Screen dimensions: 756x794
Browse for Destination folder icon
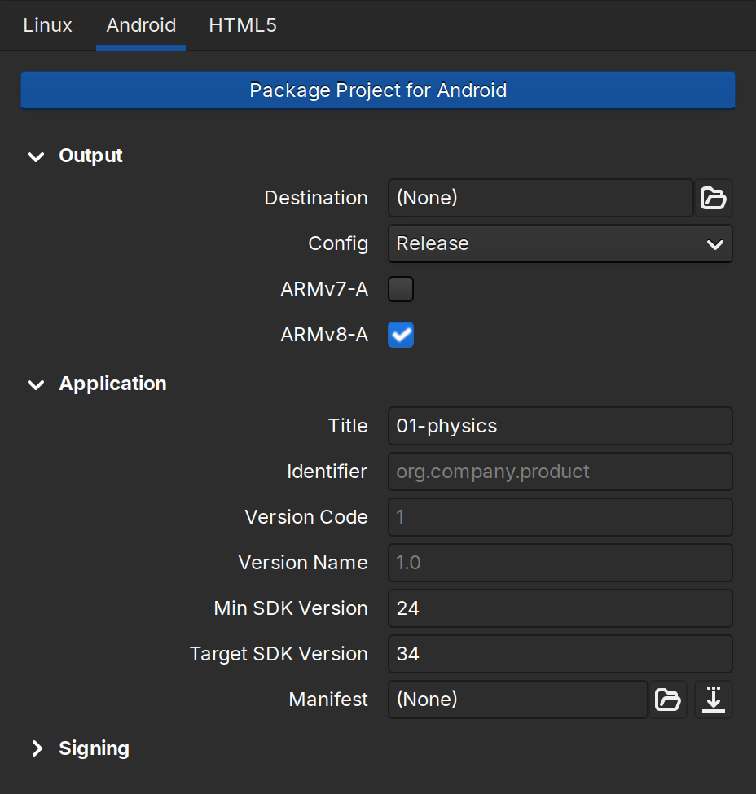pyautogui.click(x=714, y=198)
